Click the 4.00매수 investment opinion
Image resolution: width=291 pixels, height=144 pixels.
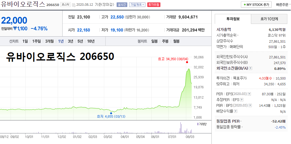(x=265, y=78)
